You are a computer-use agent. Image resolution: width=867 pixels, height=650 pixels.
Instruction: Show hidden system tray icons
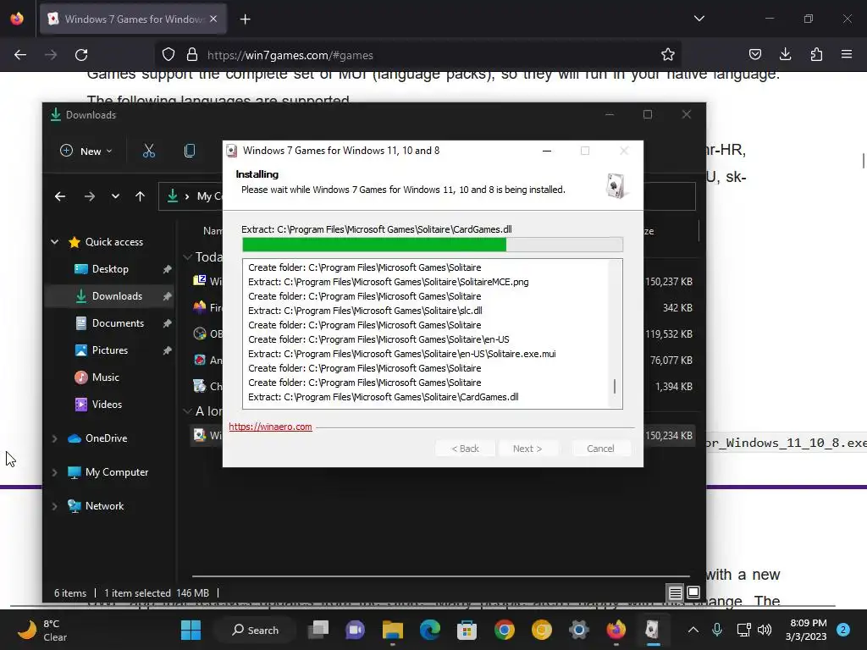coord(693,630)
